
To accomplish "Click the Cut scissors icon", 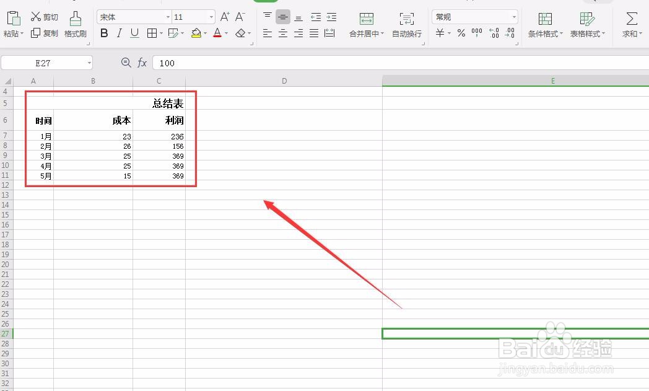I will tap(35, 17).
